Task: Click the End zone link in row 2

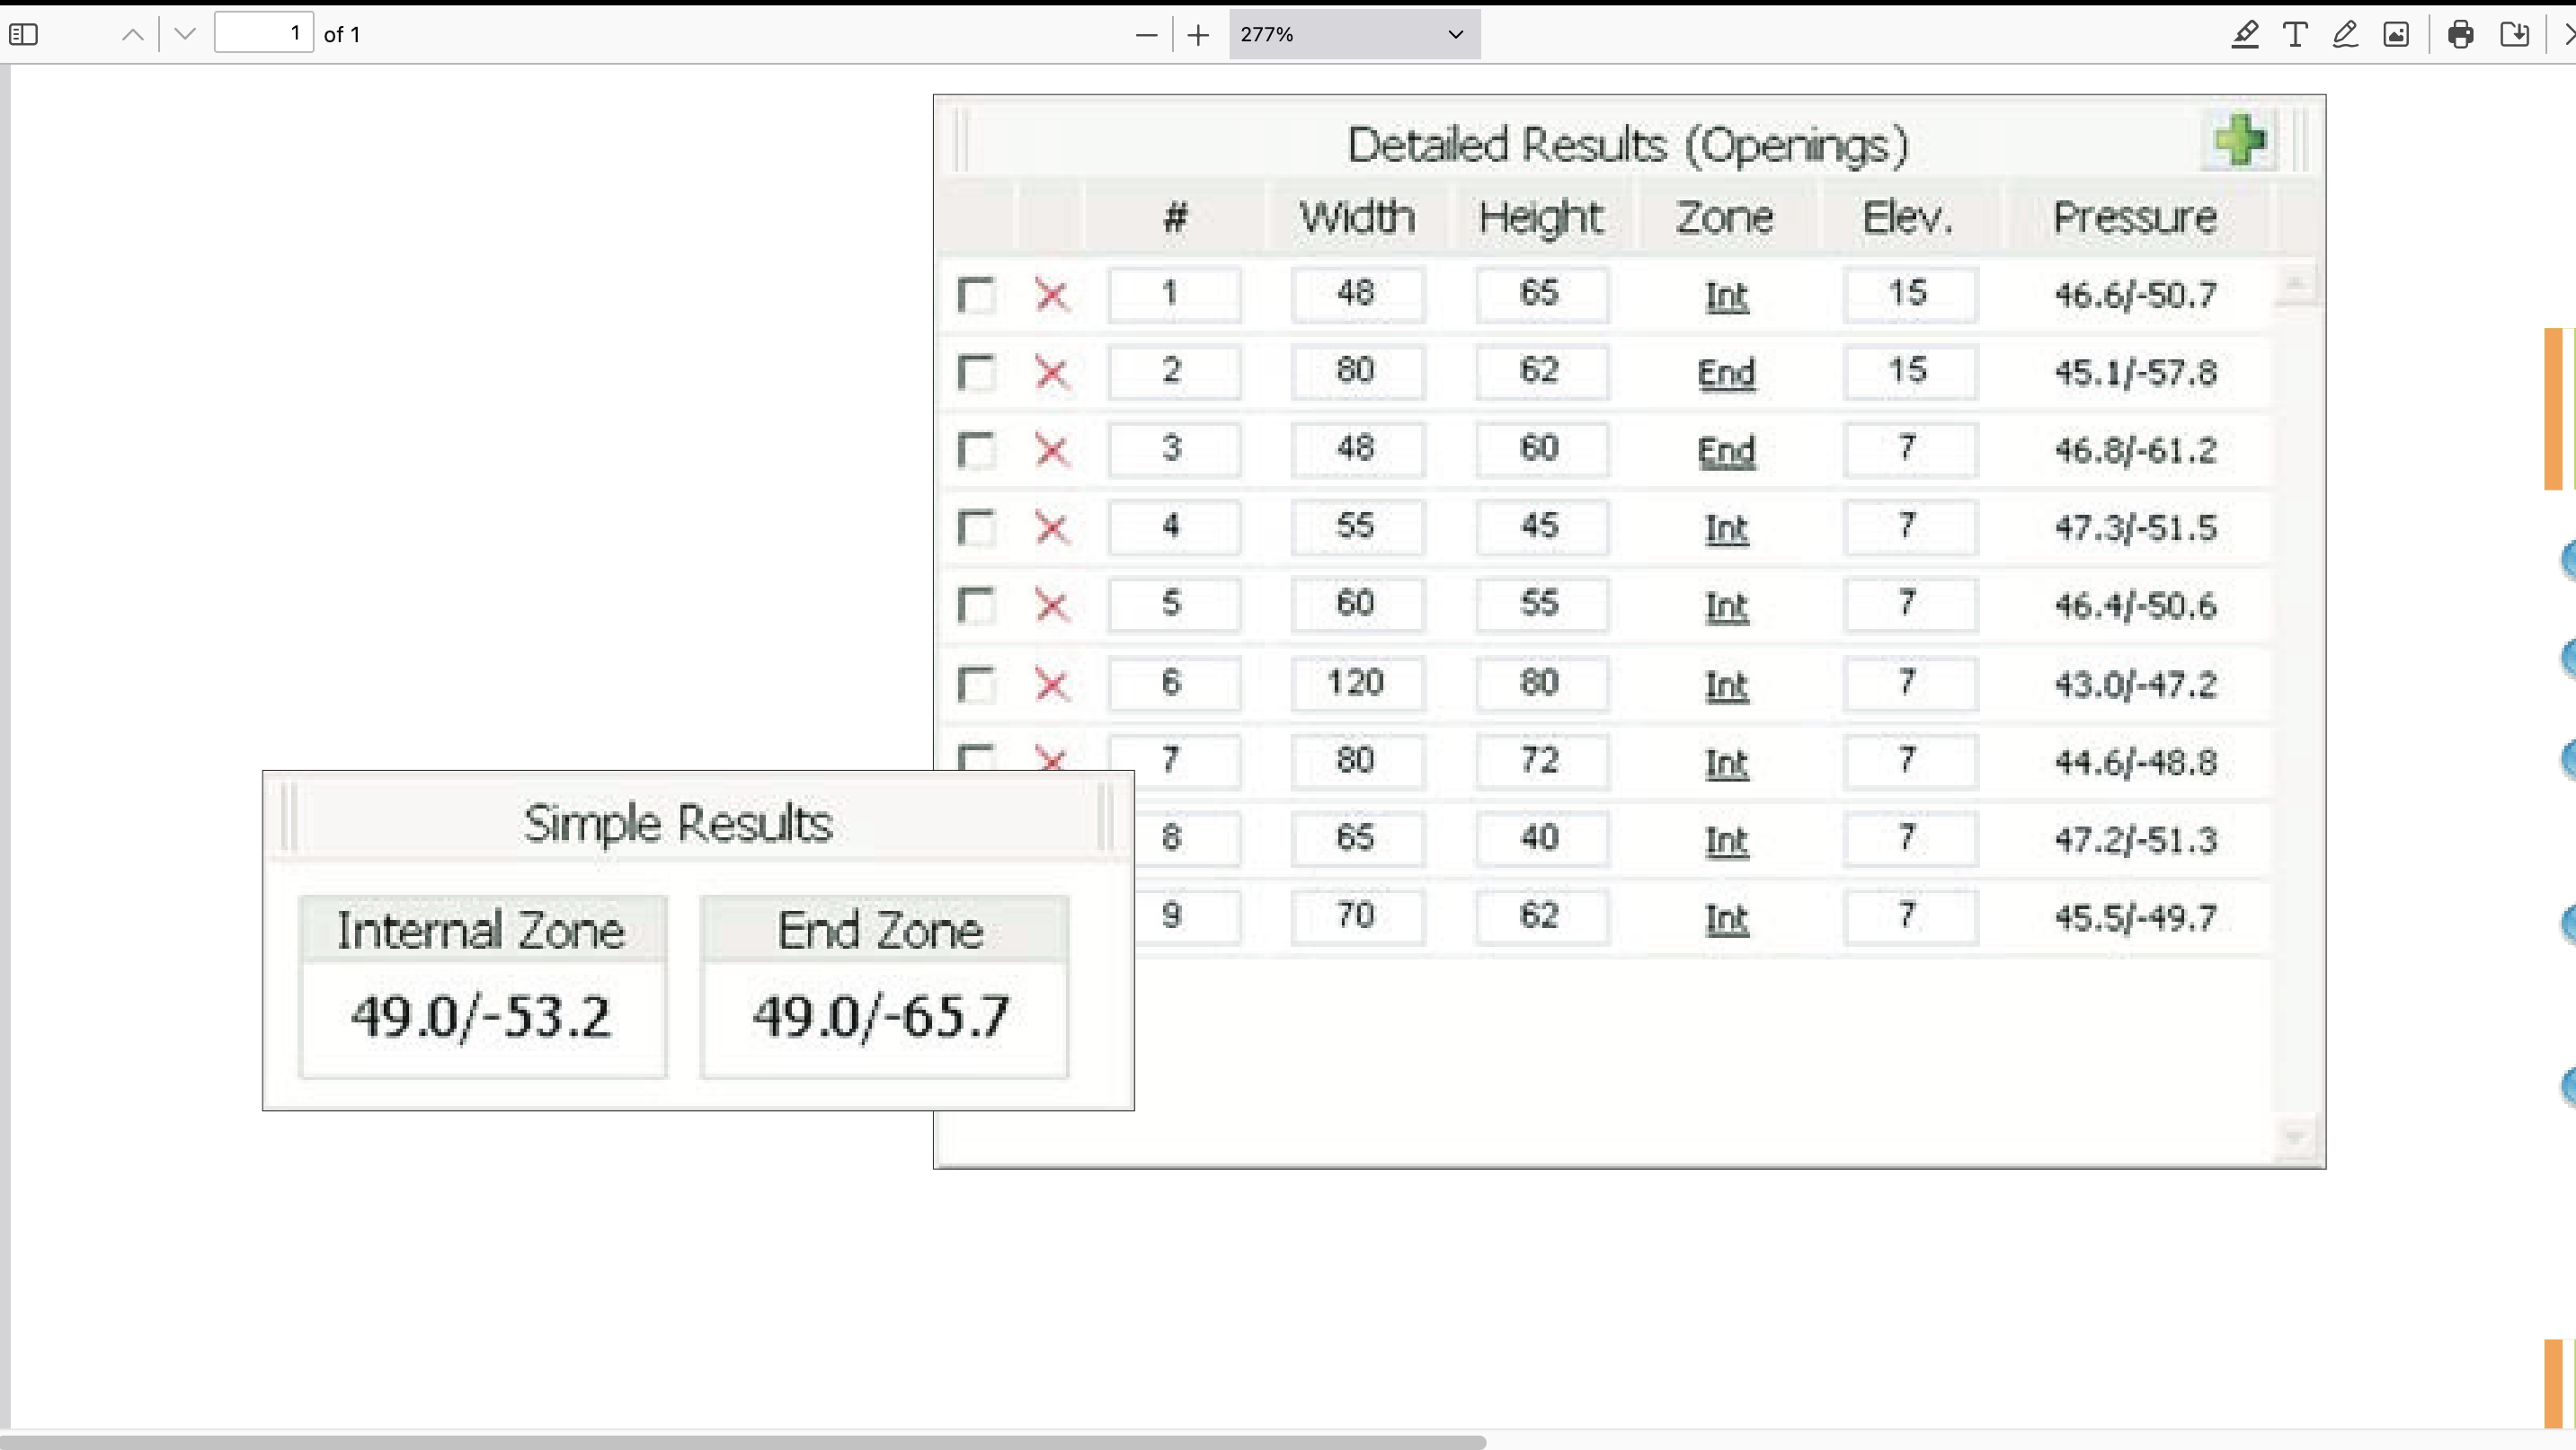Action: coord(1726,373)
